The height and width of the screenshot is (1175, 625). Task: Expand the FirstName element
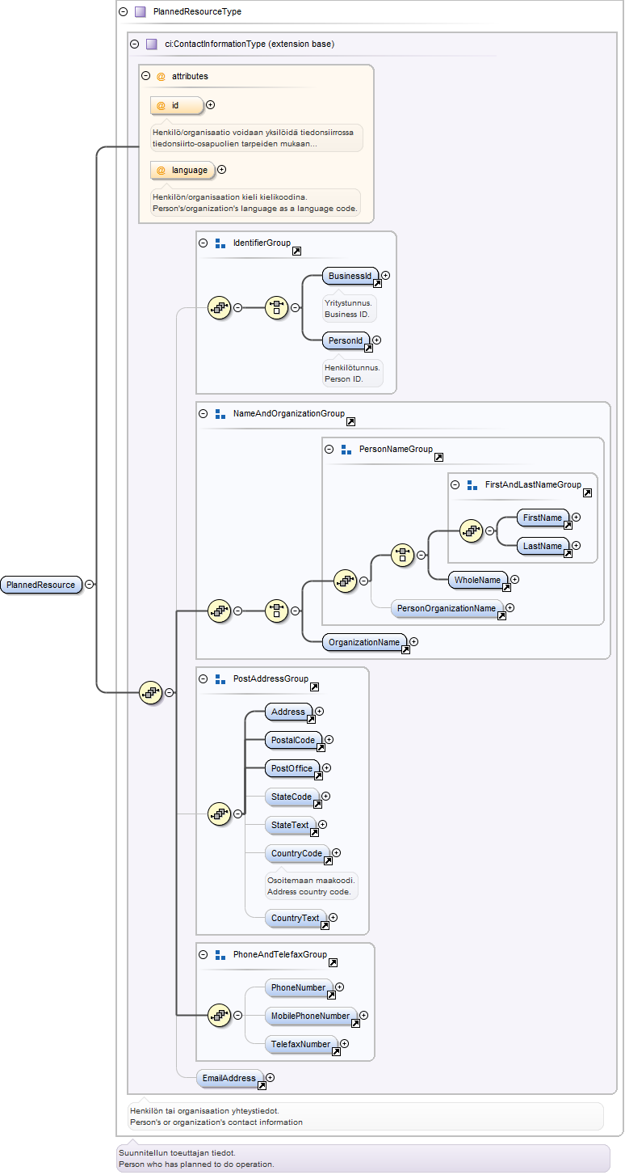[x=576, y=518]
